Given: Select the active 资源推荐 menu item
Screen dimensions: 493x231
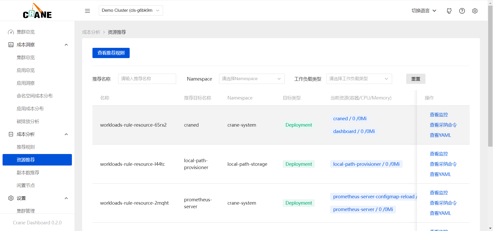Looking at the screenshot, I should tap(37, 160).
